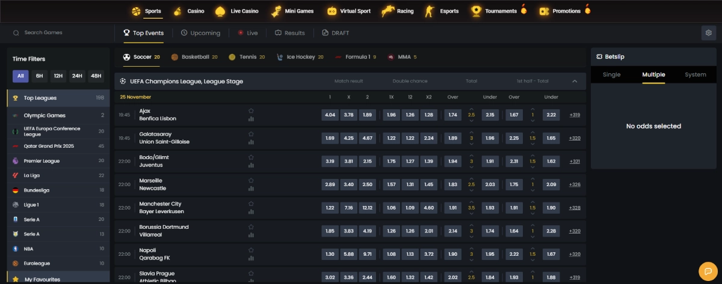722x284 pixels.
Task: Open the Premier League list
Action: click(58, 161)
